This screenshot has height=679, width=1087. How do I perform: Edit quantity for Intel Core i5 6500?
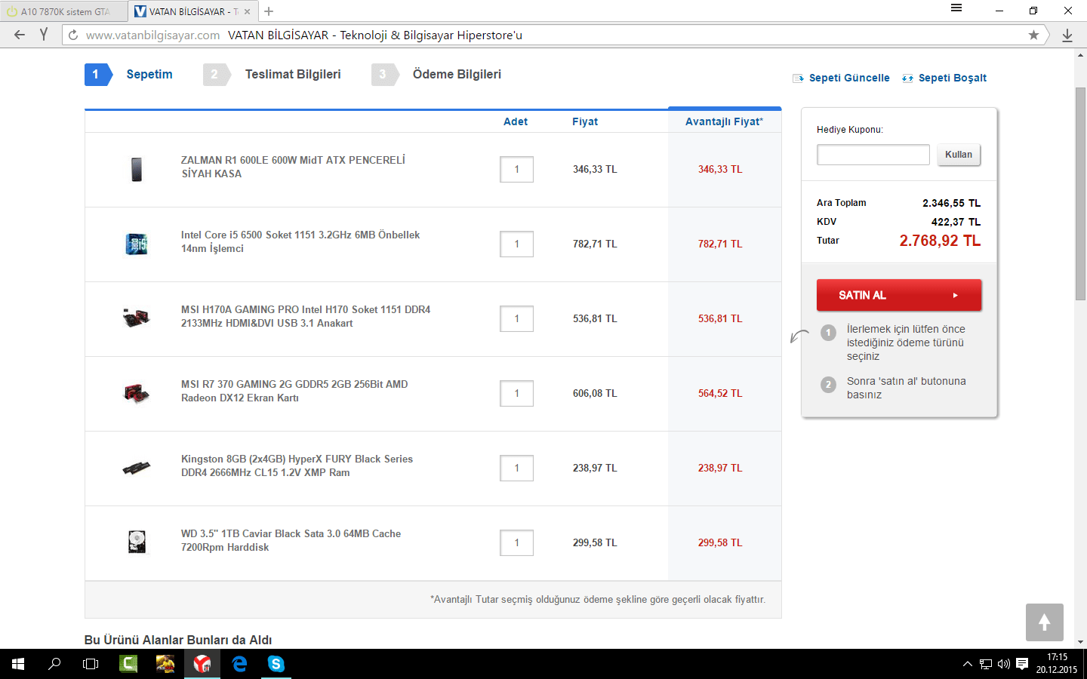tap(516, 244)
